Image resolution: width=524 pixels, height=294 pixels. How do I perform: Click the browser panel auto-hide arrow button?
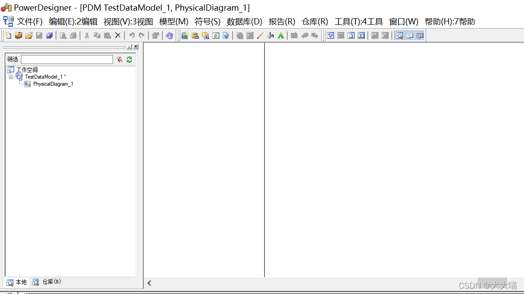(x=129, y=47)
